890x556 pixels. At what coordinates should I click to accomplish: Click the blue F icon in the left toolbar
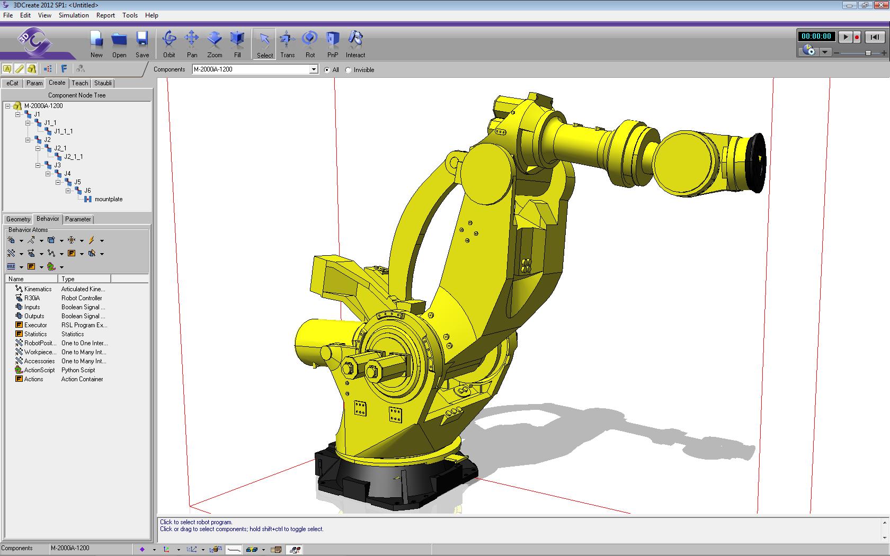(64, 68)
